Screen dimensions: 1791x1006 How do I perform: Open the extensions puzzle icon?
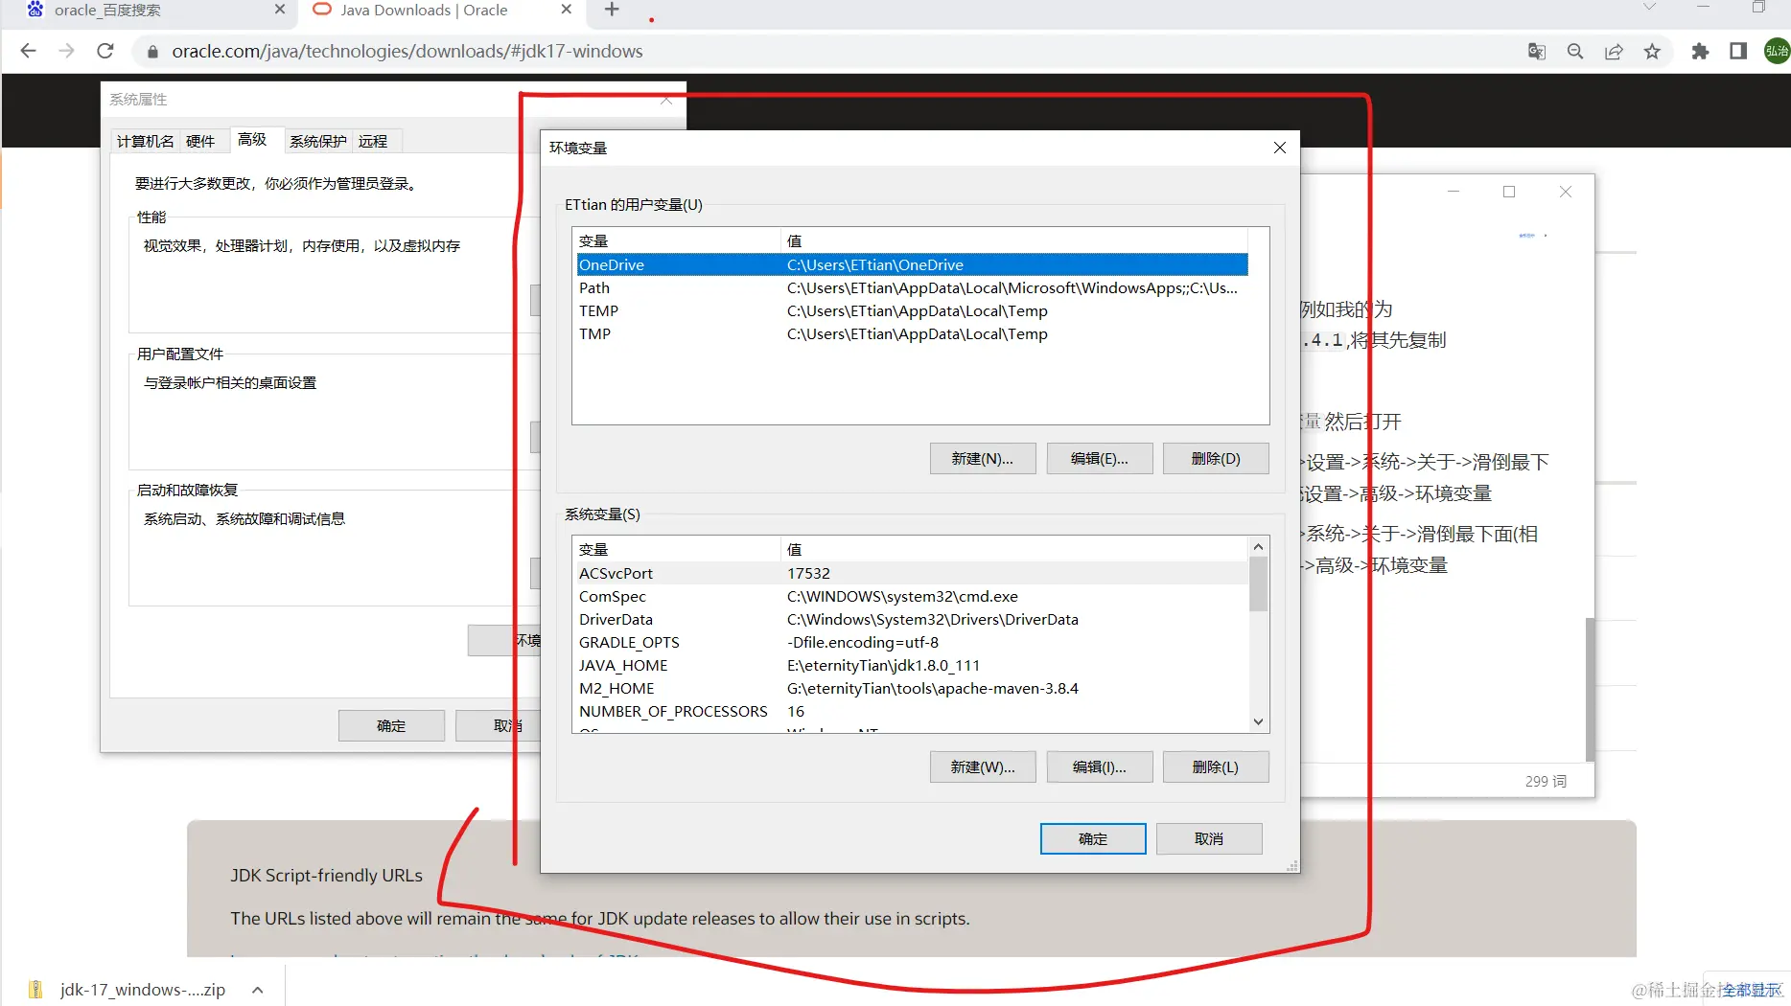[1700, 52]
